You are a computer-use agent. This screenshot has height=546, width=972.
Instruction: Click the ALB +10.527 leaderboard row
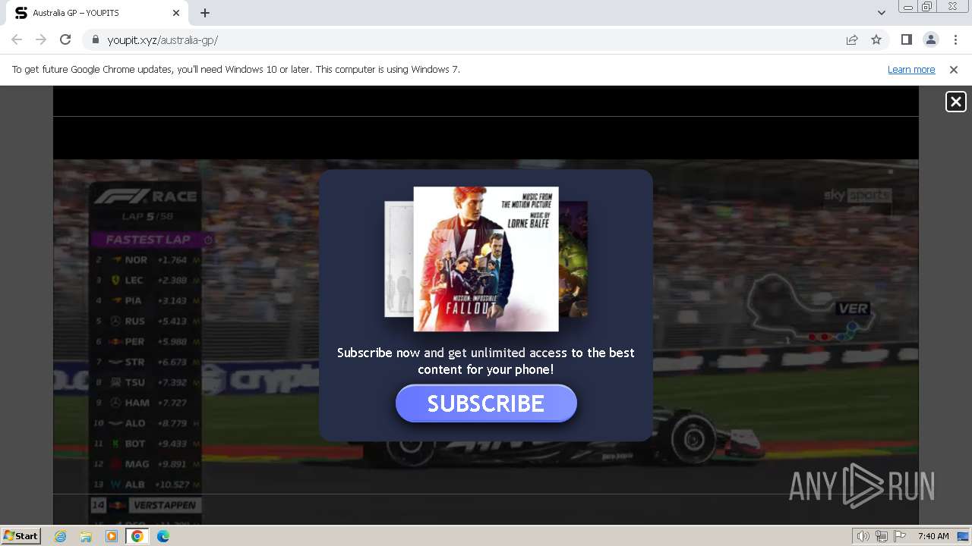147,485
